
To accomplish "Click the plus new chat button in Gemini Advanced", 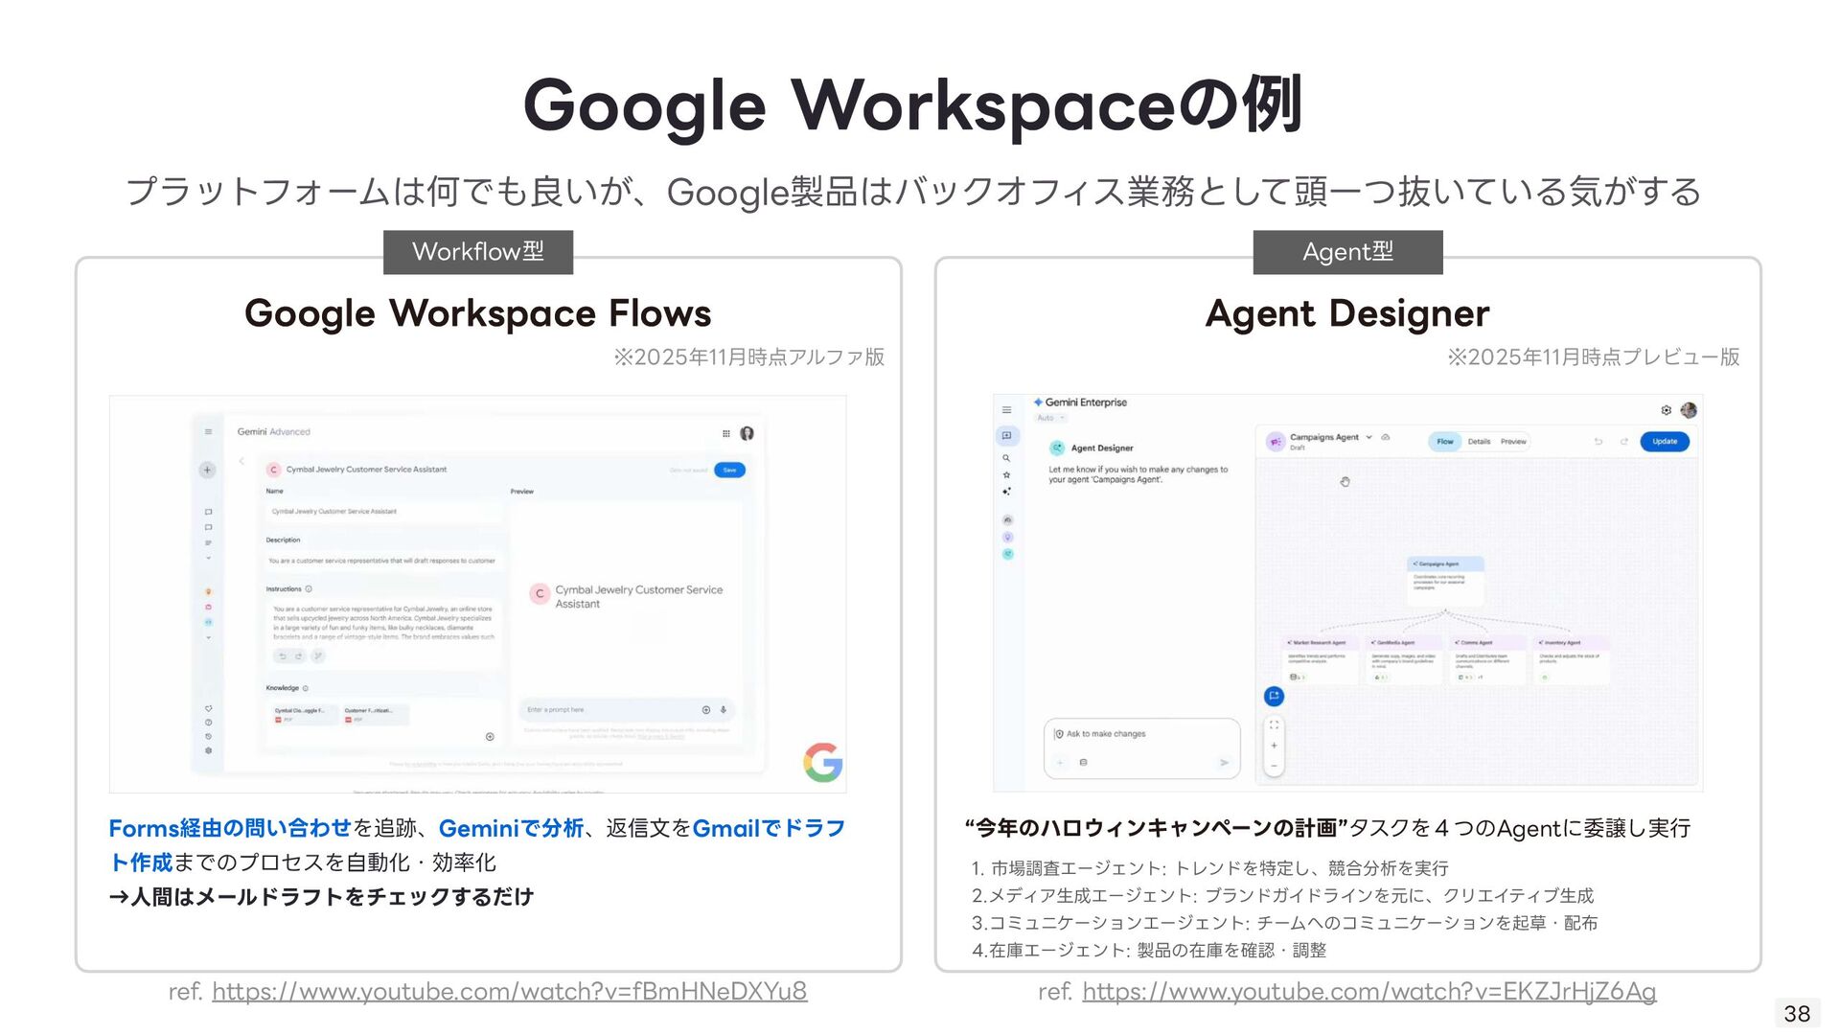I will pos(207,470).
